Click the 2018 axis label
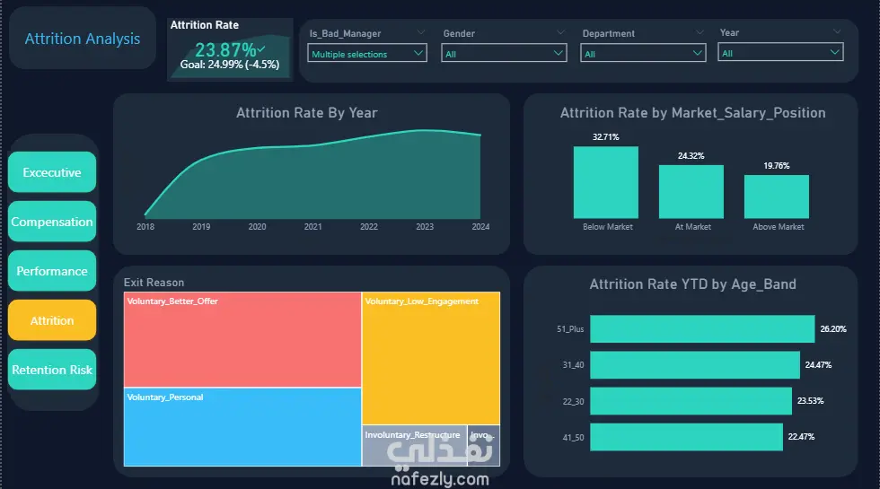The image size is (880, 489). [x=145, y=226]
